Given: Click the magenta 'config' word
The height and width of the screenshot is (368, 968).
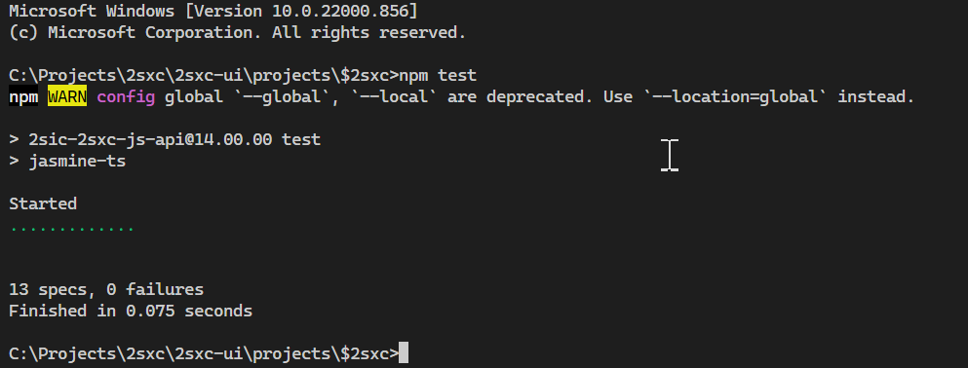Looking at the screenshot, I should (126, 96).
